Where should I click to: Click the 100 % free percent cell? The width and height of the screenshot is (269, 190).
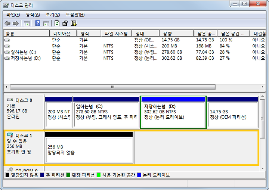(226, 40)
